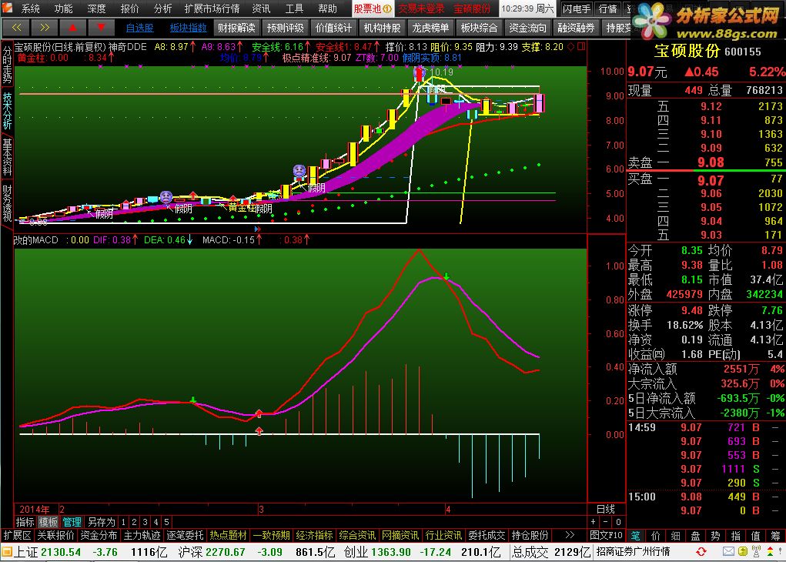This screenshot has height=562, width=786.
Task: Click the yellow info icon in status bar
Action: 742,552
